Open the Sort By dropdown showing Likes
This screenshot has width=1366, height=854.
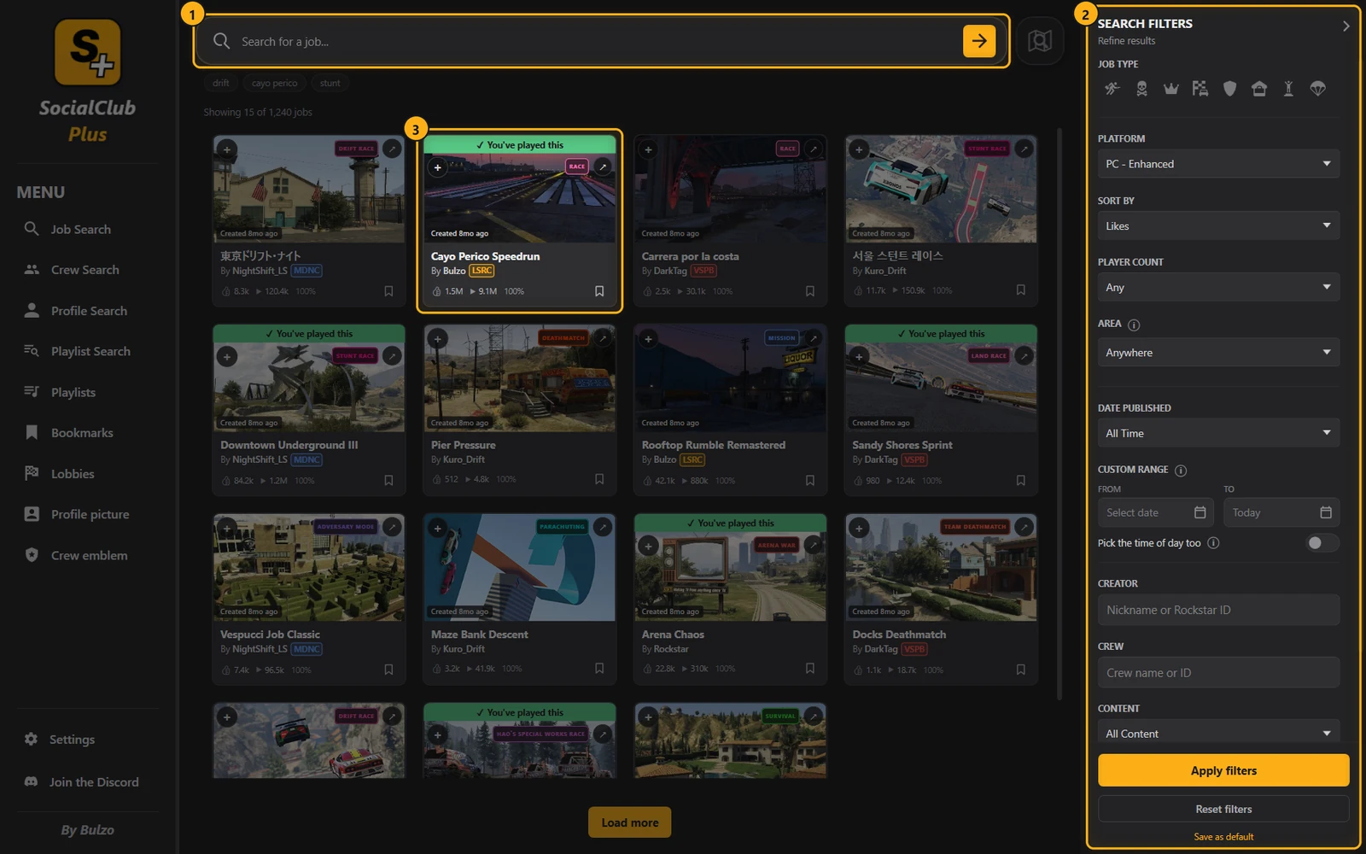coord(1218,226)
